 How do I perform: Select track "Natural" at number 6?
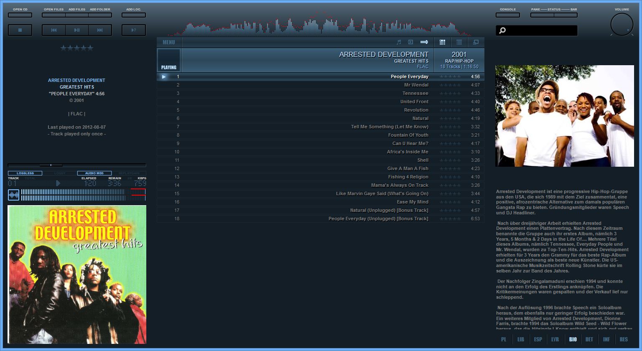tap(321, 119)
